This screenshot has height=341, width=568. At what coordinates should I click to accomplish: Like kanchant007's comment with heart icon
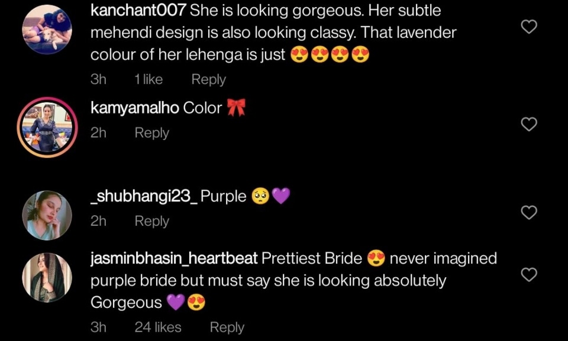529,27
